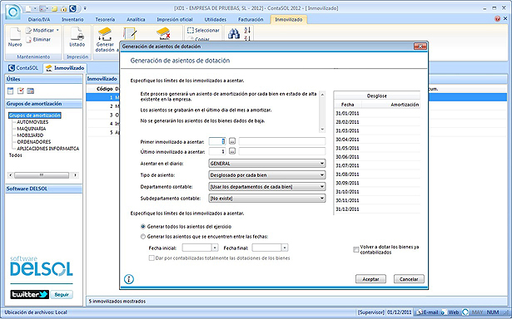This screenshot has height=319, width=512.
Task: Click the Listado printer icon
Action: 77,33
